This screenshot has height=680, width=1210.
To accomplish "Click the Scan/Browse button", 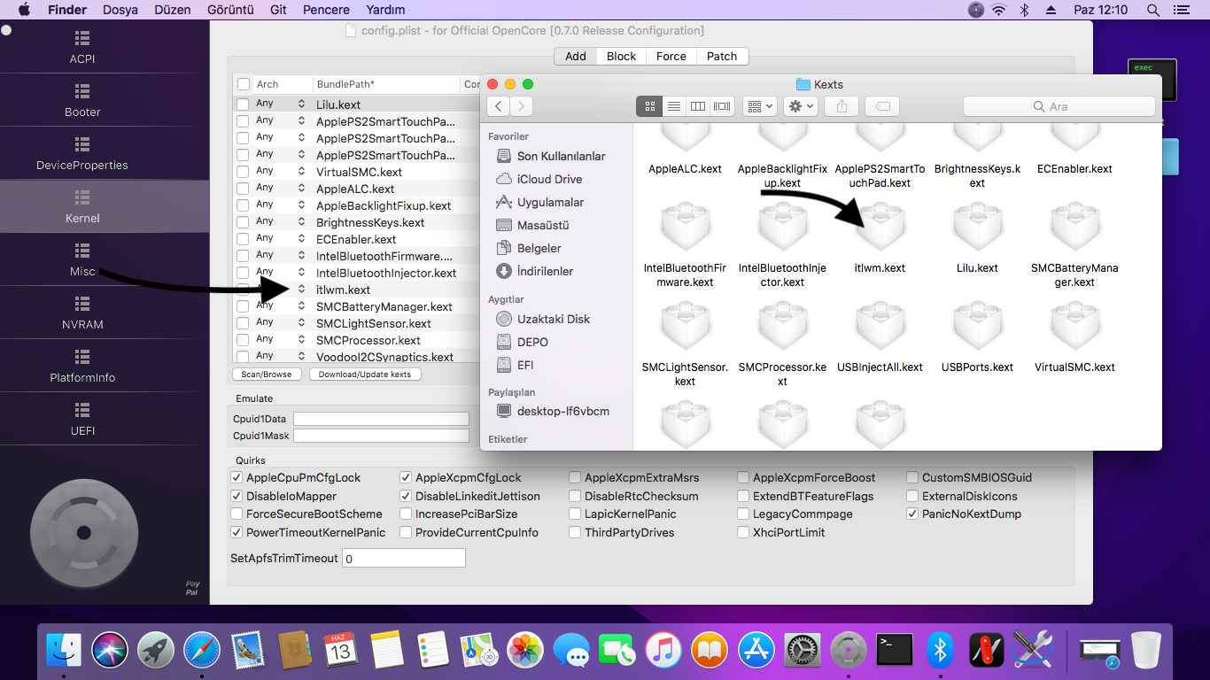I will tap(267, 375).
